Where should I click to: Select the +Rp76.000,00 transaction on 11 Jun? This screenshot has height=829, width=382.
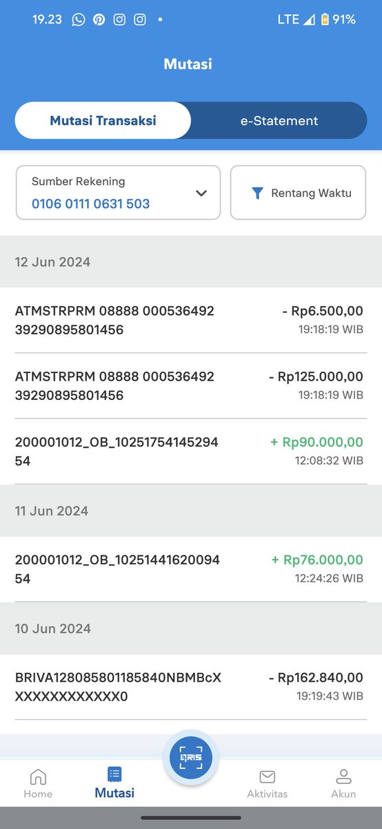tap(191, 569)
